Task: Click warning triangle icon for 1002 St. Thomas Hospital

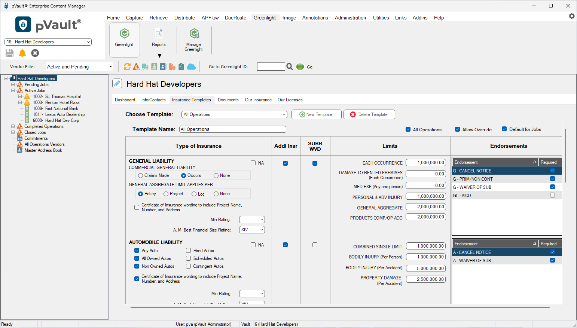Action: 27,96
